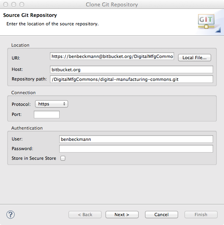
Task: Click the disabled Finish button
Action: point(201,215)
